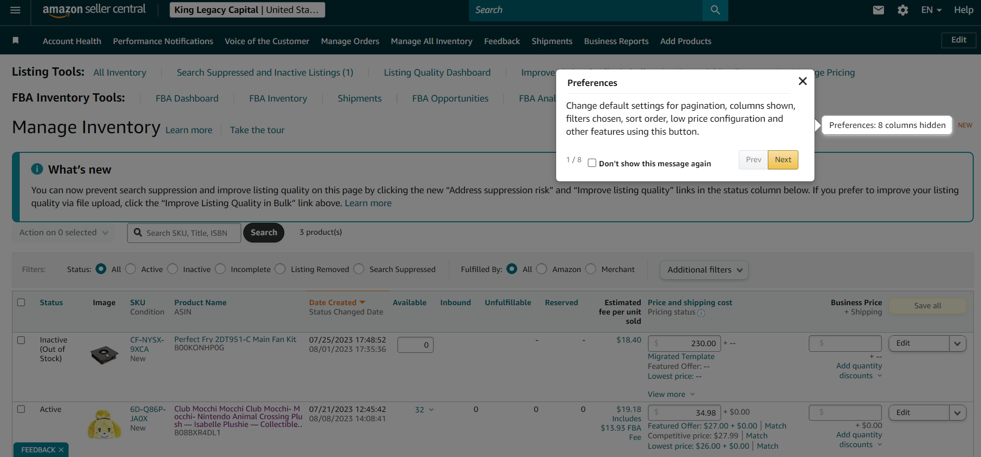
Task: Open King Legacy Capital account switcher
Action: pos(247,10)
